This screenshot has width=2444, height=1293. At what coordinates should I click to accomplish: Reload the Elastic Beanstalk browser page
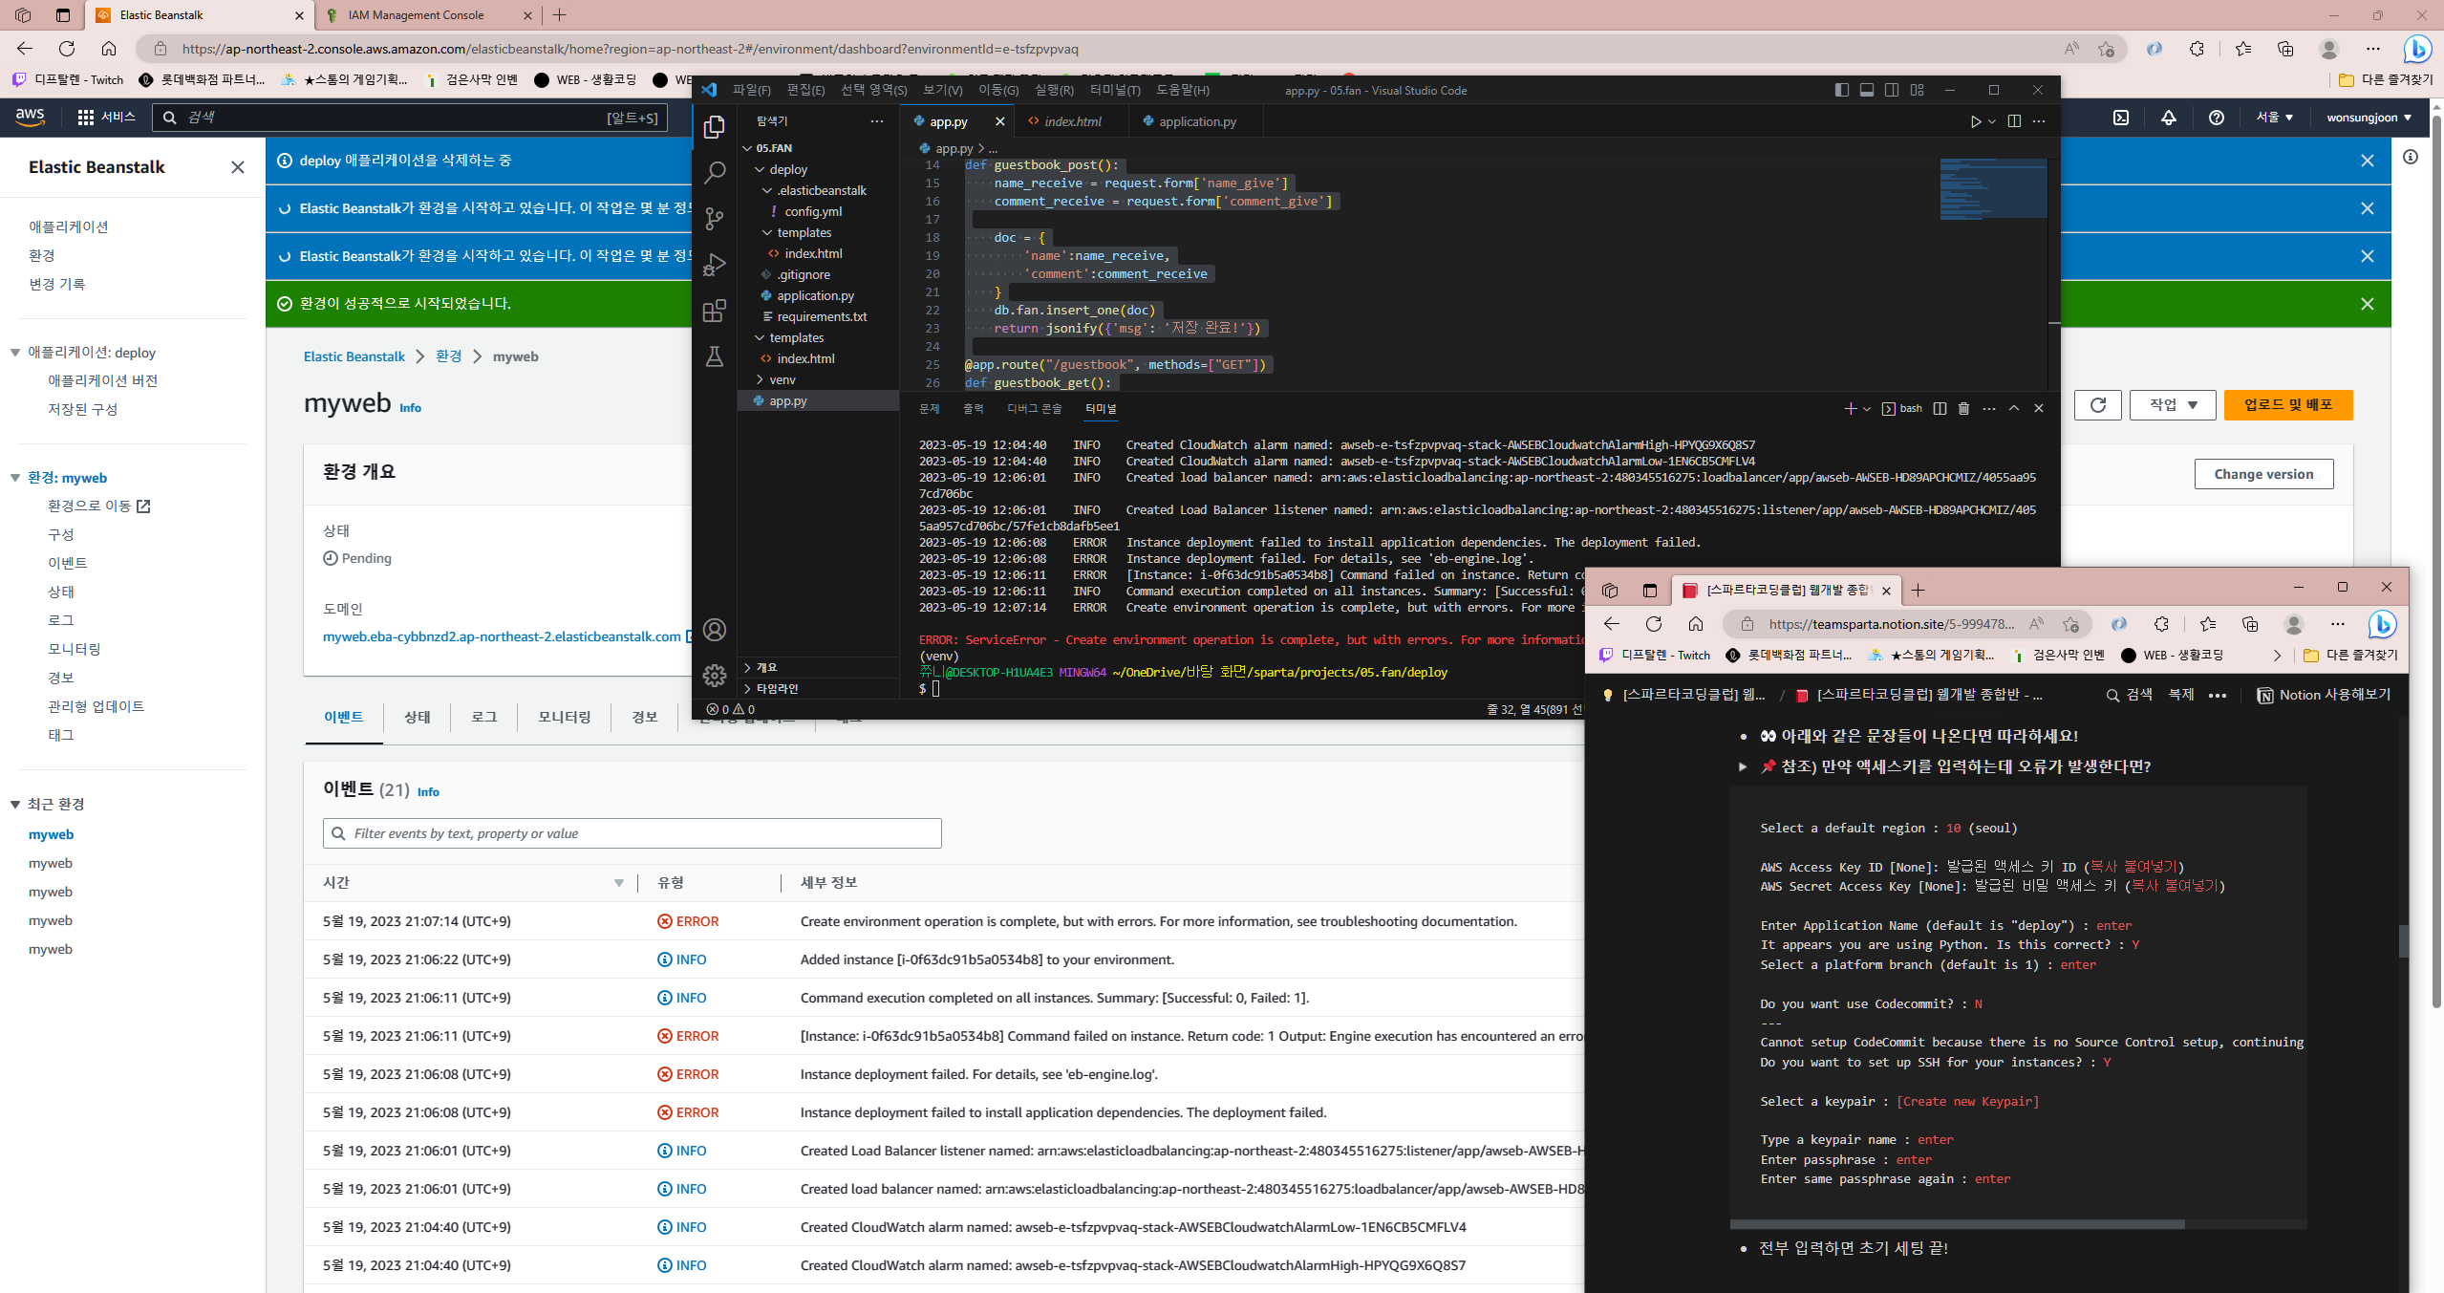point(67,49)
